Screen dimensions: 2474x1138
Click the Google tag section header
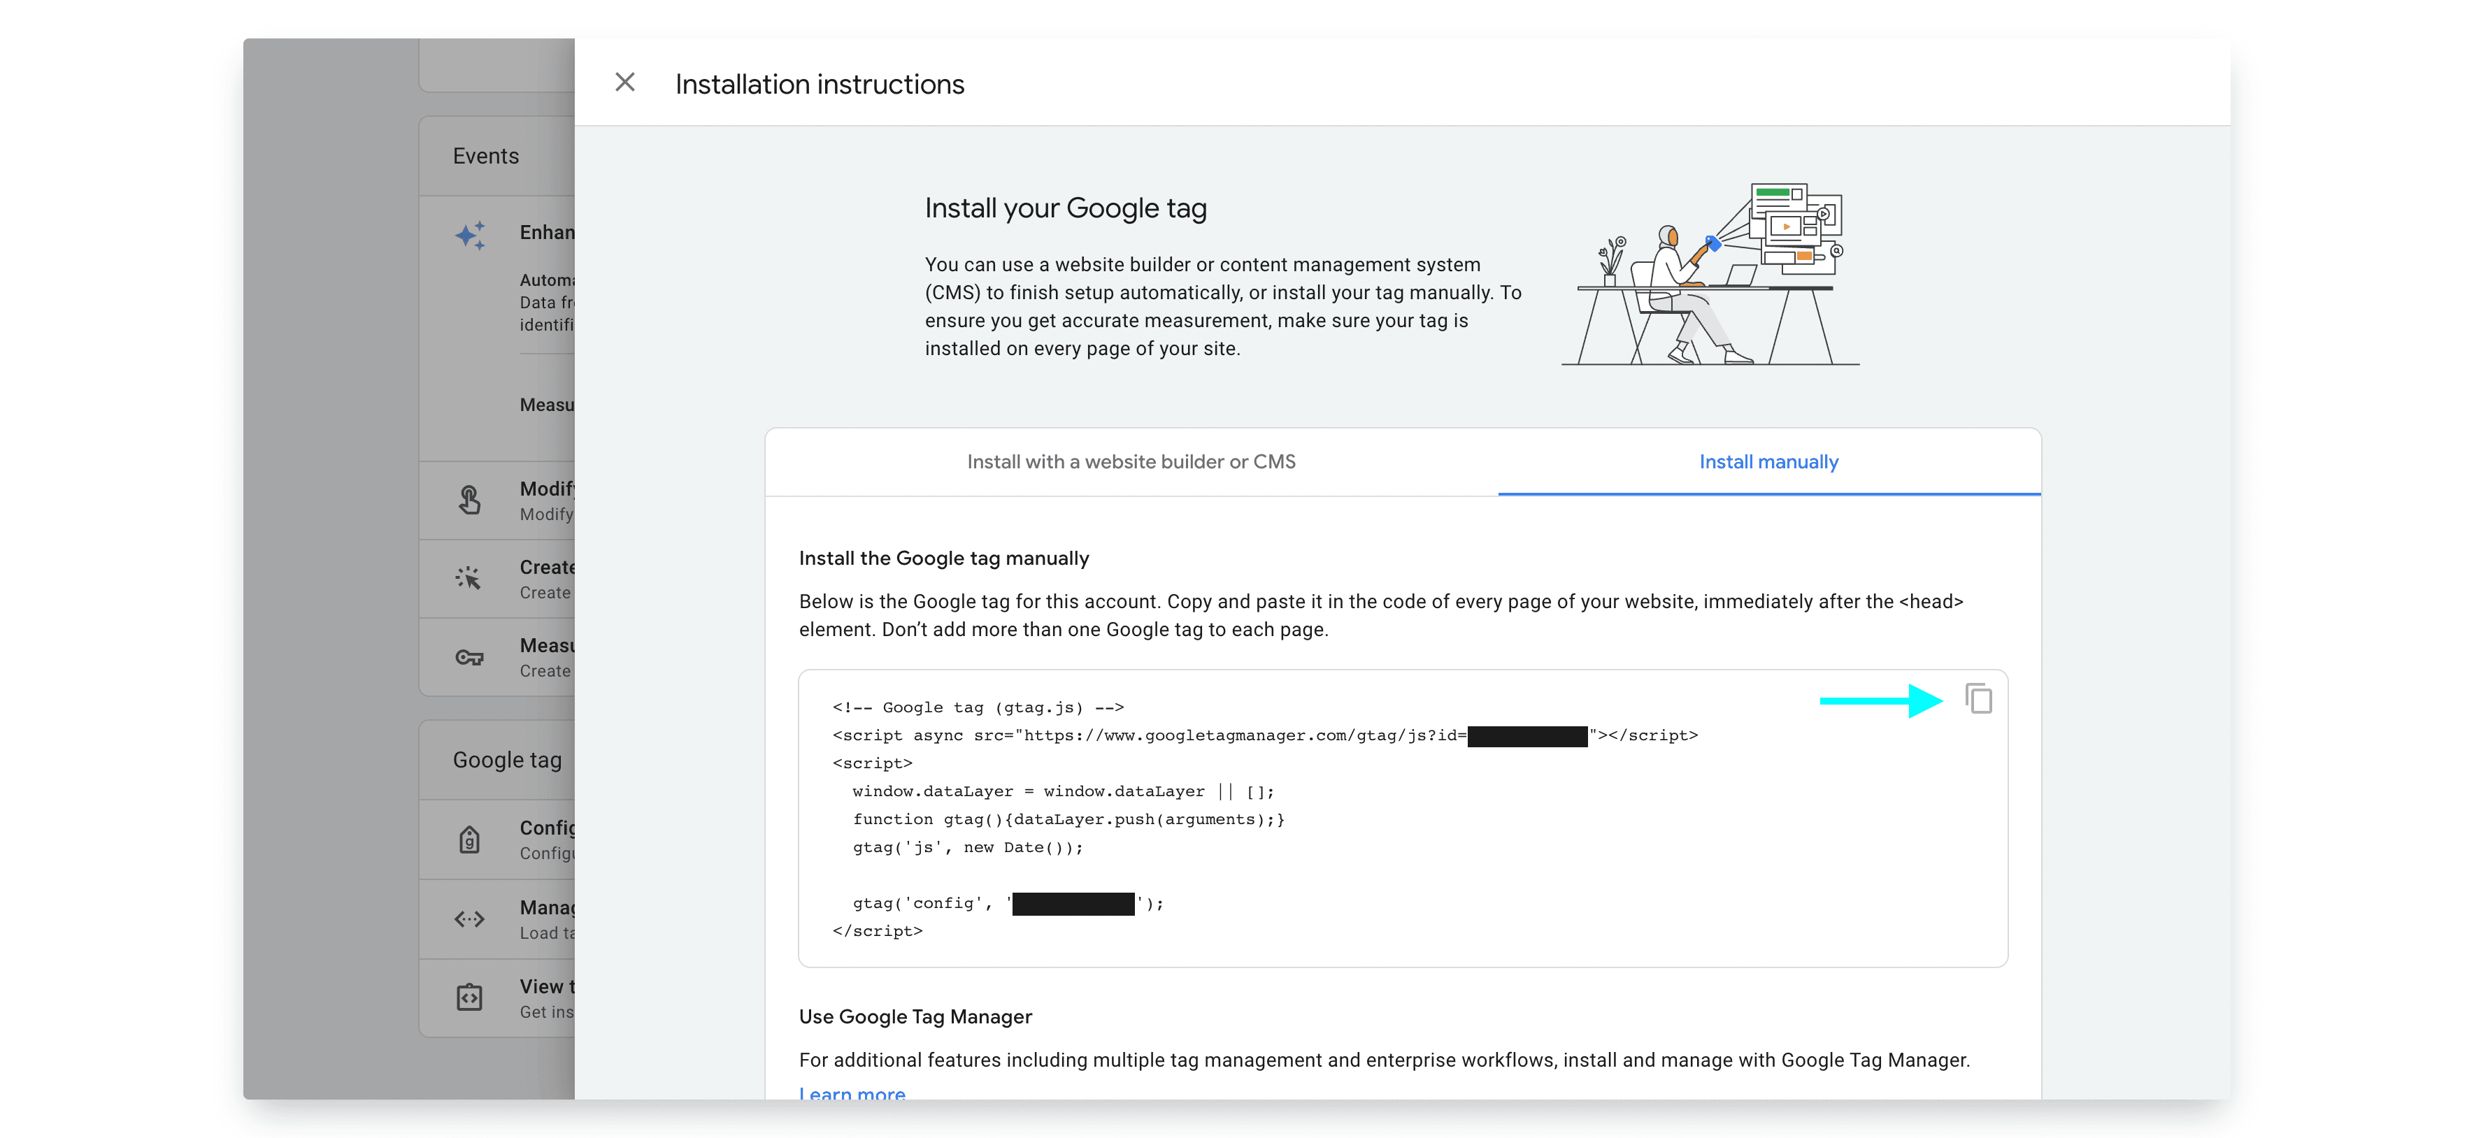[x=507, y=760]
